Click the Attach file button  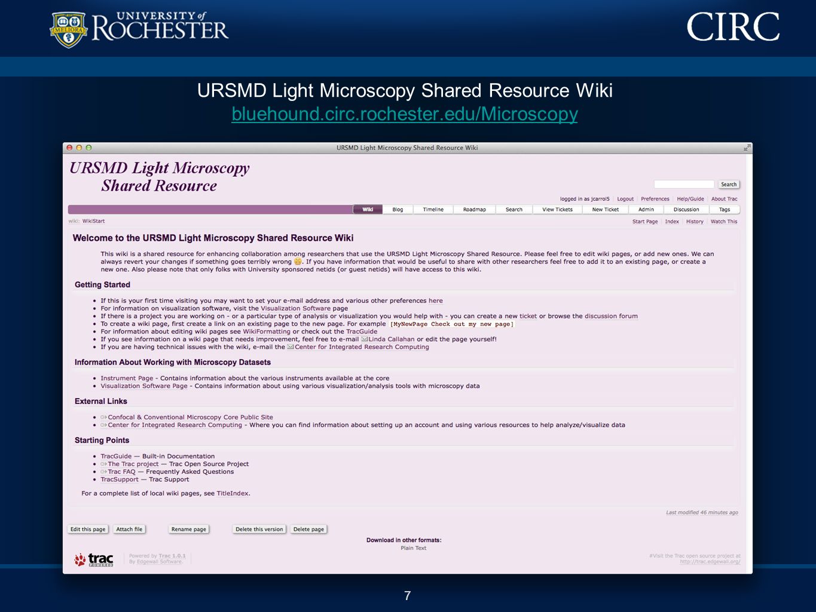click(129, 529)
